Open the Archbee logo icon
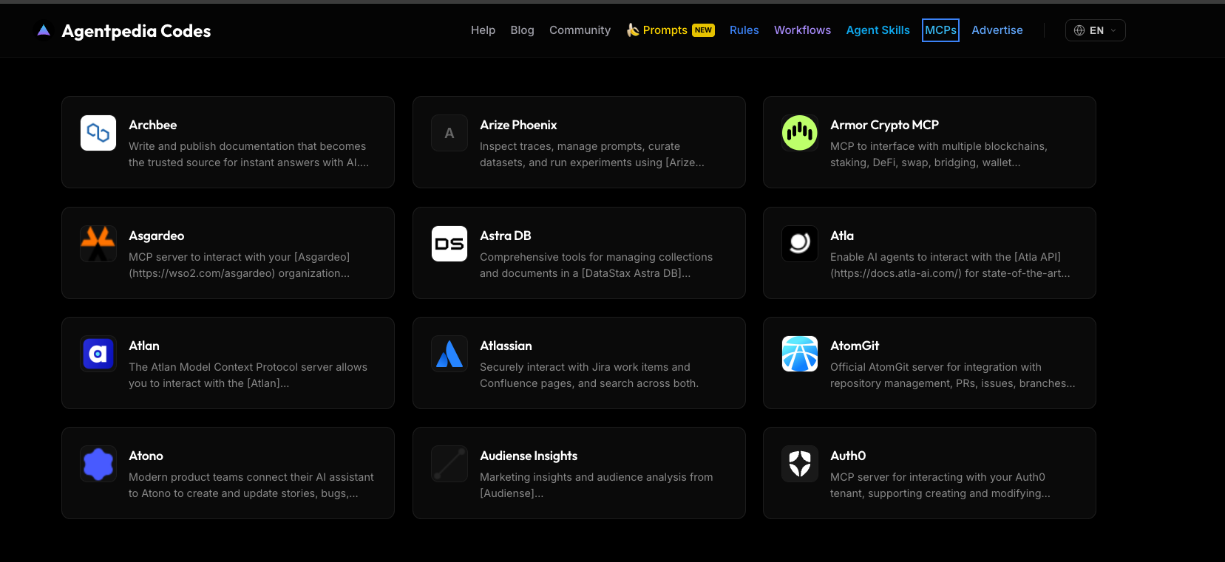The width and height of the screenshot is (1225, 562). pyautogui.click(x=98, y=133)
